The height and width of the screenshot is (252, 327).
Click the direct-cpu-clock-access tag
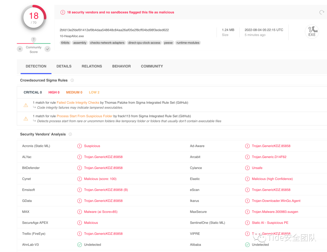144,43
